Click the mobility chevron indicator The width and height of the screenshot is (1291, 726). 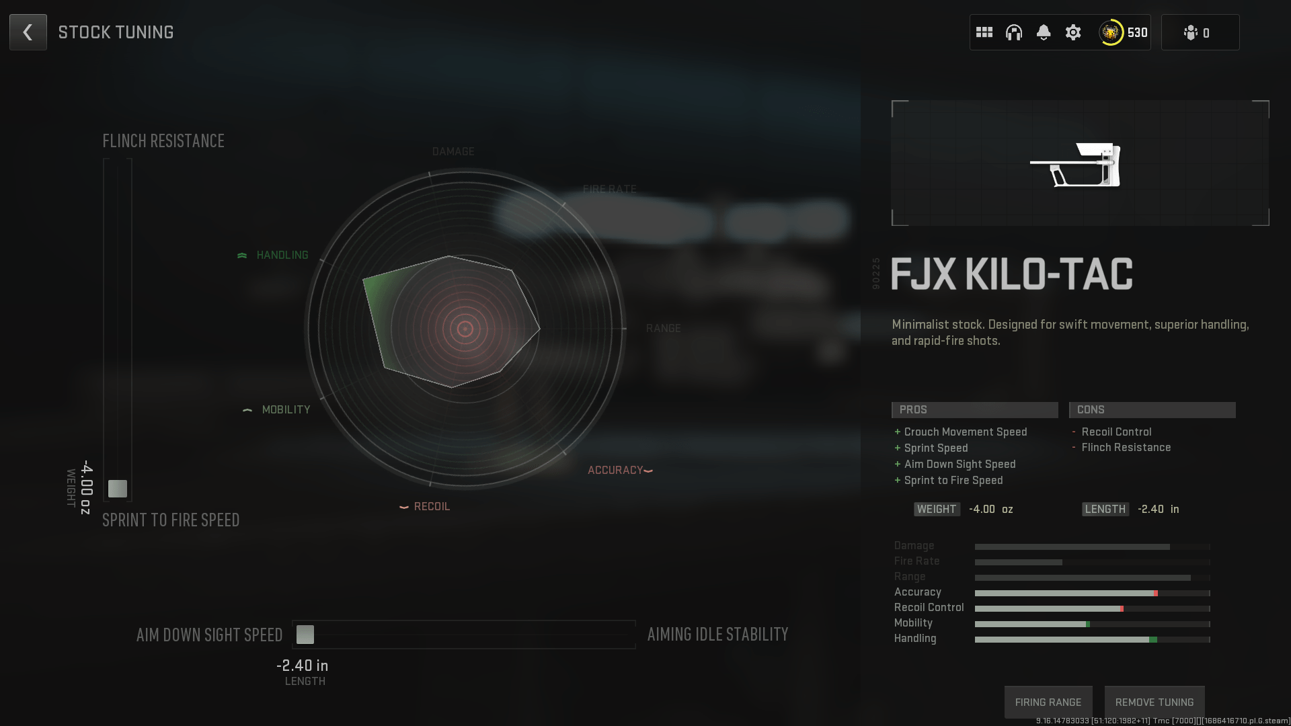247,410
